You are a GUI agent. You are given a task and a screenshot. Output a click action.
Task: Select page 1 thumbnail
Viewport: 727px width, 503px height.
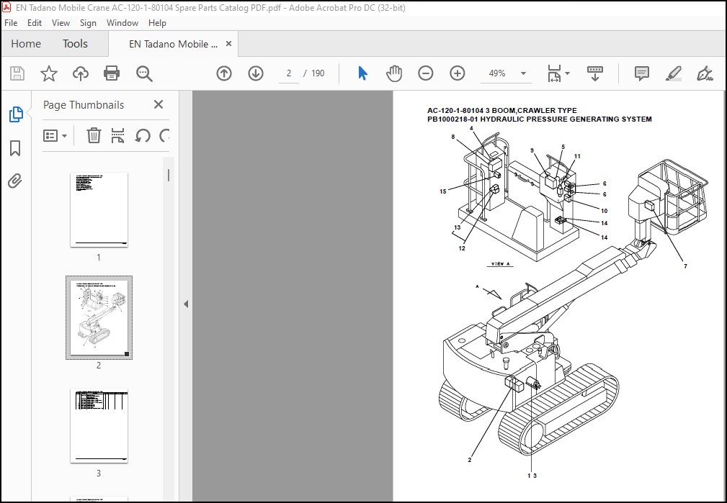[x=99, y=210]
